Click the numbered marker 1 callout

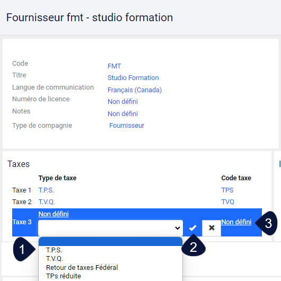click(24, 249)
